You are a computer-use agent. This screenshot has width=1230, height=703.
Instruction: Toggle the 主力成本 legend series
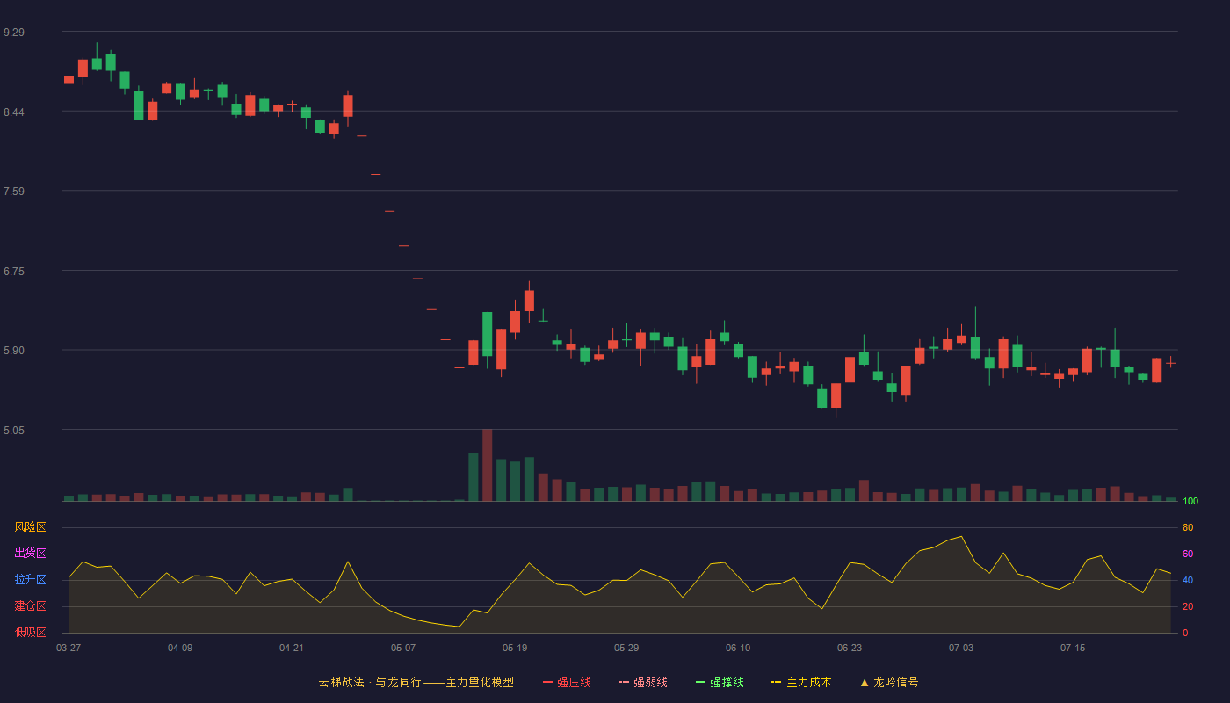click(x=801, y=682)
